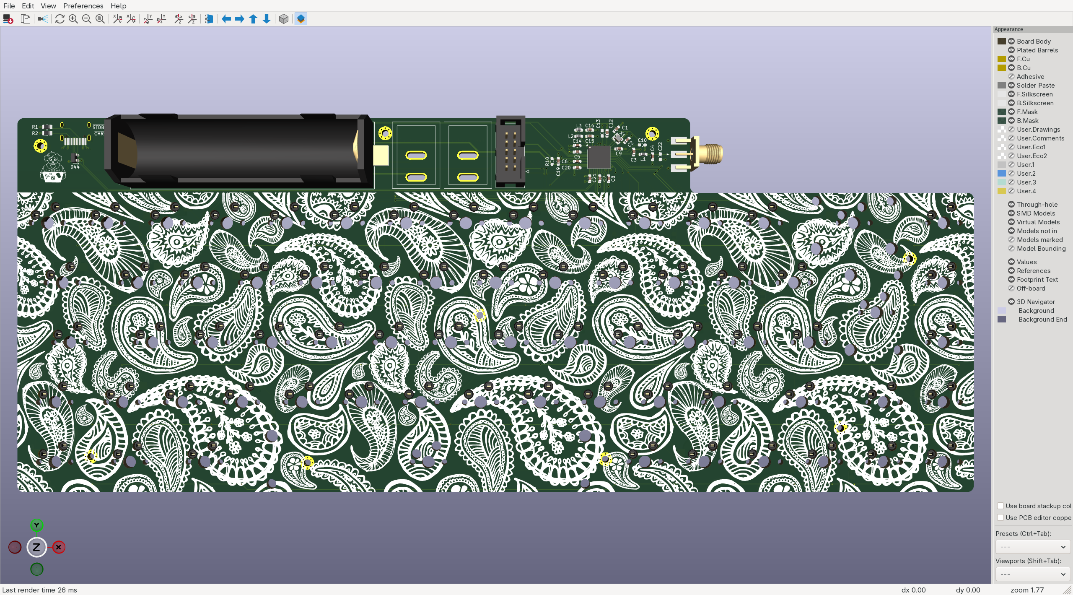The width and height of the screenshot is (1073, 595).
Task: Click Zoom to fit page icon
Action: [x=100, y=19]
